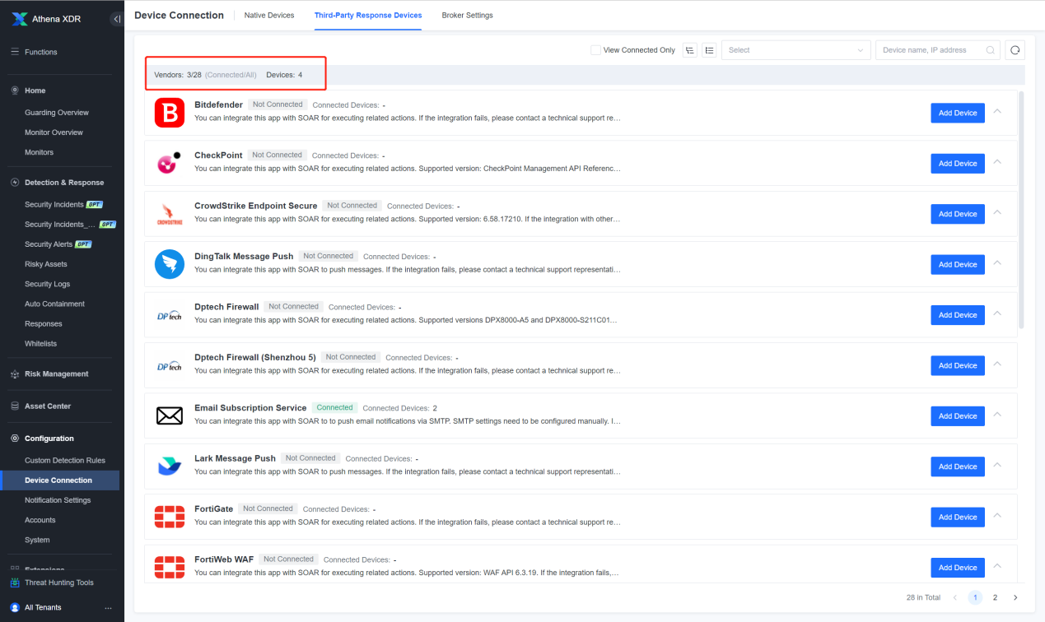Click the CheckPoint vendor logo
The height and width of the screenshot is (622, 1045).
[170, 163]
